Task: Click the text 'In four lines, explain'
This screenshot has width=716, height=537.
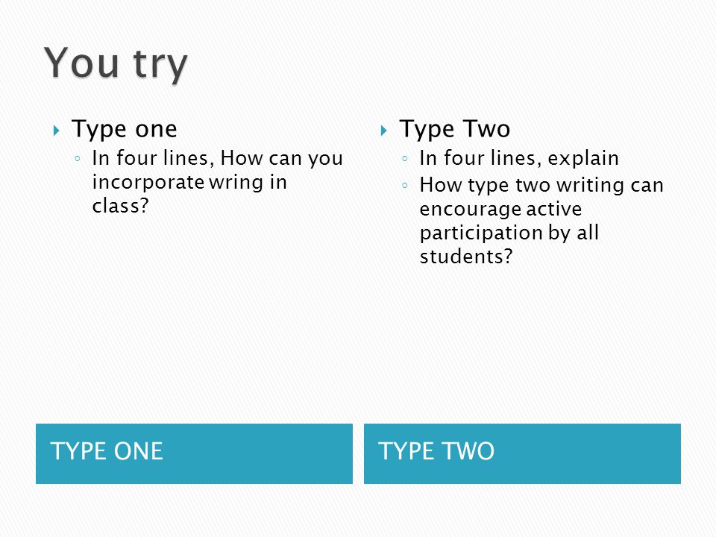Action: coord(519,159)
